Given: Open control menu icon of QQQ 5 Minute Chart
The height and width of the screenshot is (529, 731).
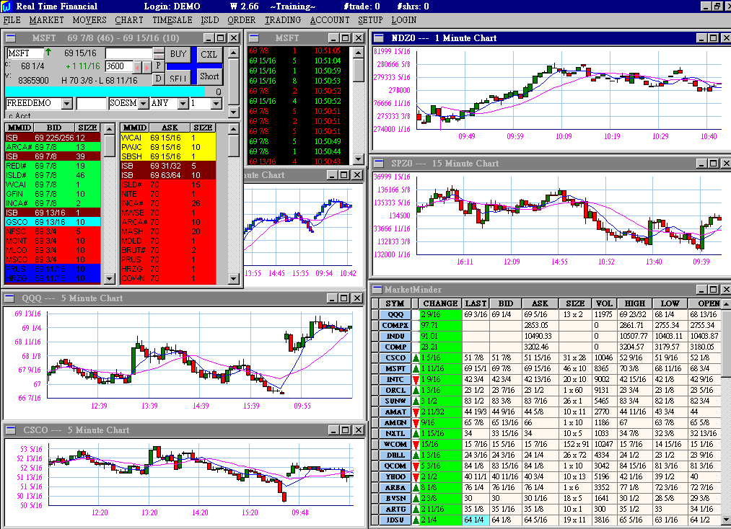Looking at the screenshot, I should pyautogui.click(x=10, y=298).
